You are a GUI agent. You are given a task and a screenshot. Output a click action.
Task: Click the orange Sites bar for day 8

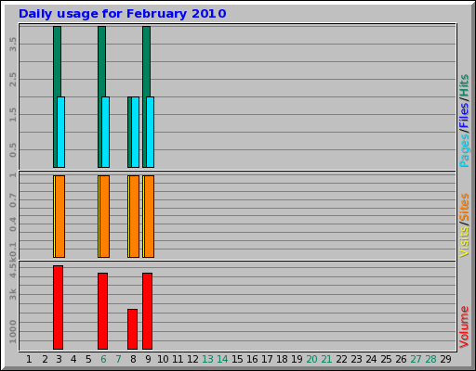[x=135, y=216]
